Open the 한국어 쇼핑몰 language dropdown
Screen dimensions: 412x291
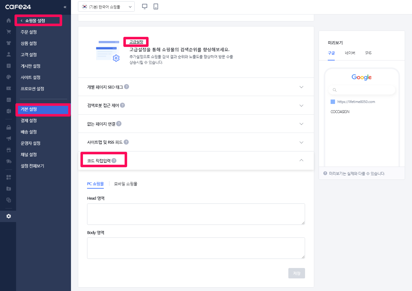tap(106, 7)
